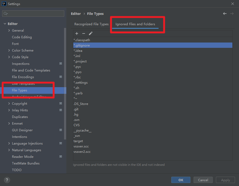239x186 pixels.
Task: Expand the Emmet node
Action: (9, 124)
